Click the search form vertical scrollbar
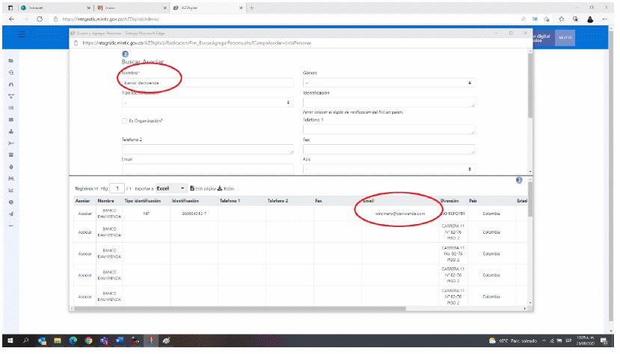The width and height of the screenshot is (620, 354). (x=530, y=85)
